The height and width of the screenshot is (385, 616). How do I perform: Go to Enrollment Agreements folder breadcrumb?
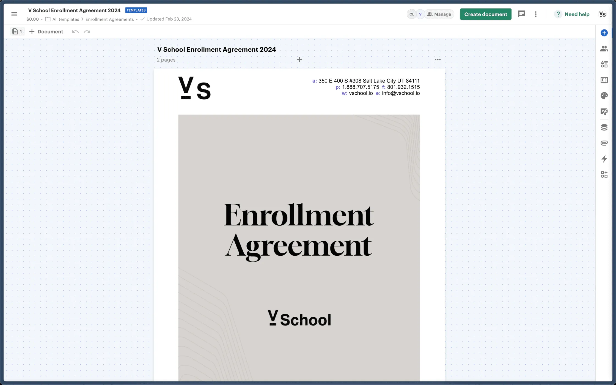[x=110, y=19]
